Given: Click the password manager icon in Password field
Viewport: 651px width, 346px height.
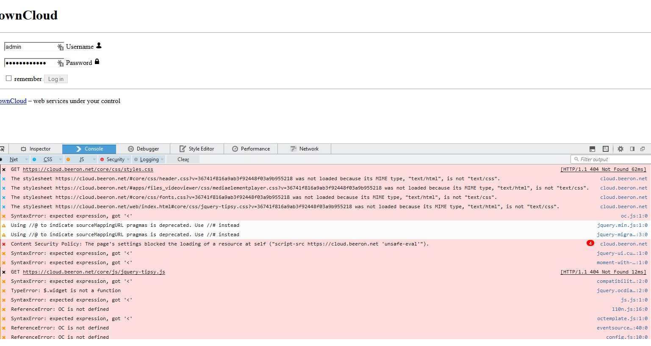Looking at the screenshot, I should (x=60, y=63).
